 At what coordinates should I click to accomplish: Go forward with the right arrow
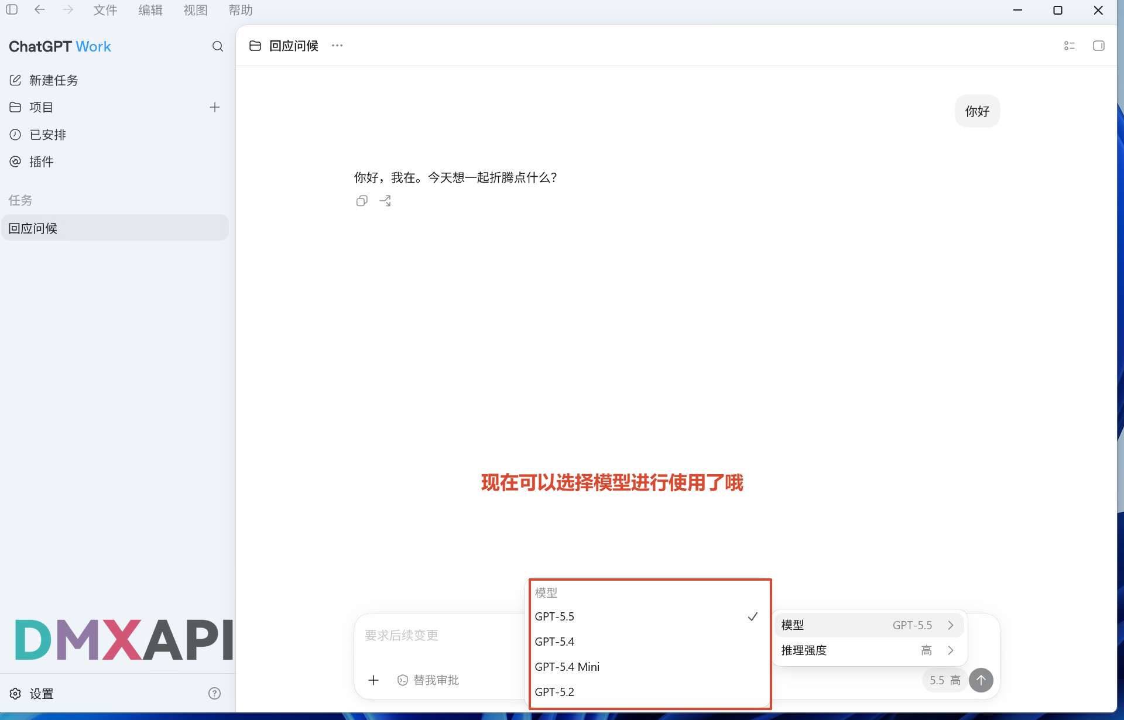pos(68,10)
